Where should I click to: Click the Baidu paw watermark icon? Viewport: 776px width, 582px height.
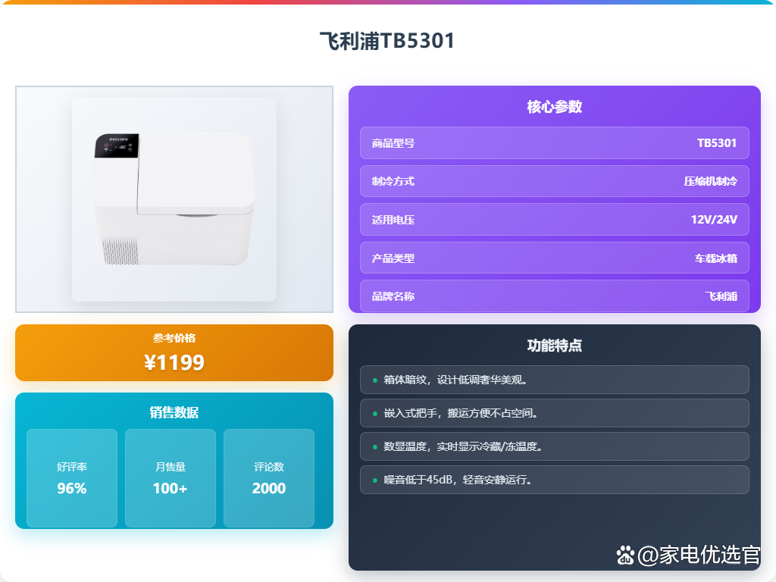pos(625,555)
